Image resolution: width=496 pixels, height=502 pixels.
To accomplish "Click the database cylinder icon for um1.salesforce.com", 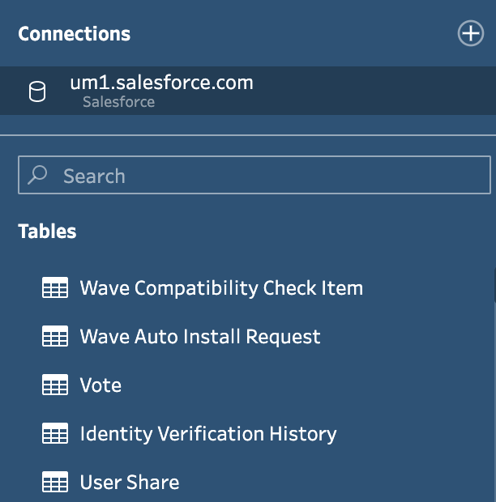I will pos(37,91).
